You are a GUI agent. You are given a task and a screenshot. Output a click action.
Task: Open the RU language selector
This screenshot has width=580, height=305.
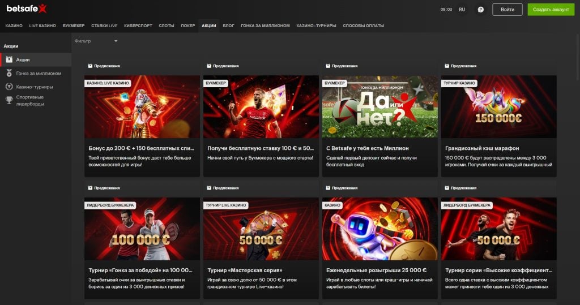(x=462, y=10)
